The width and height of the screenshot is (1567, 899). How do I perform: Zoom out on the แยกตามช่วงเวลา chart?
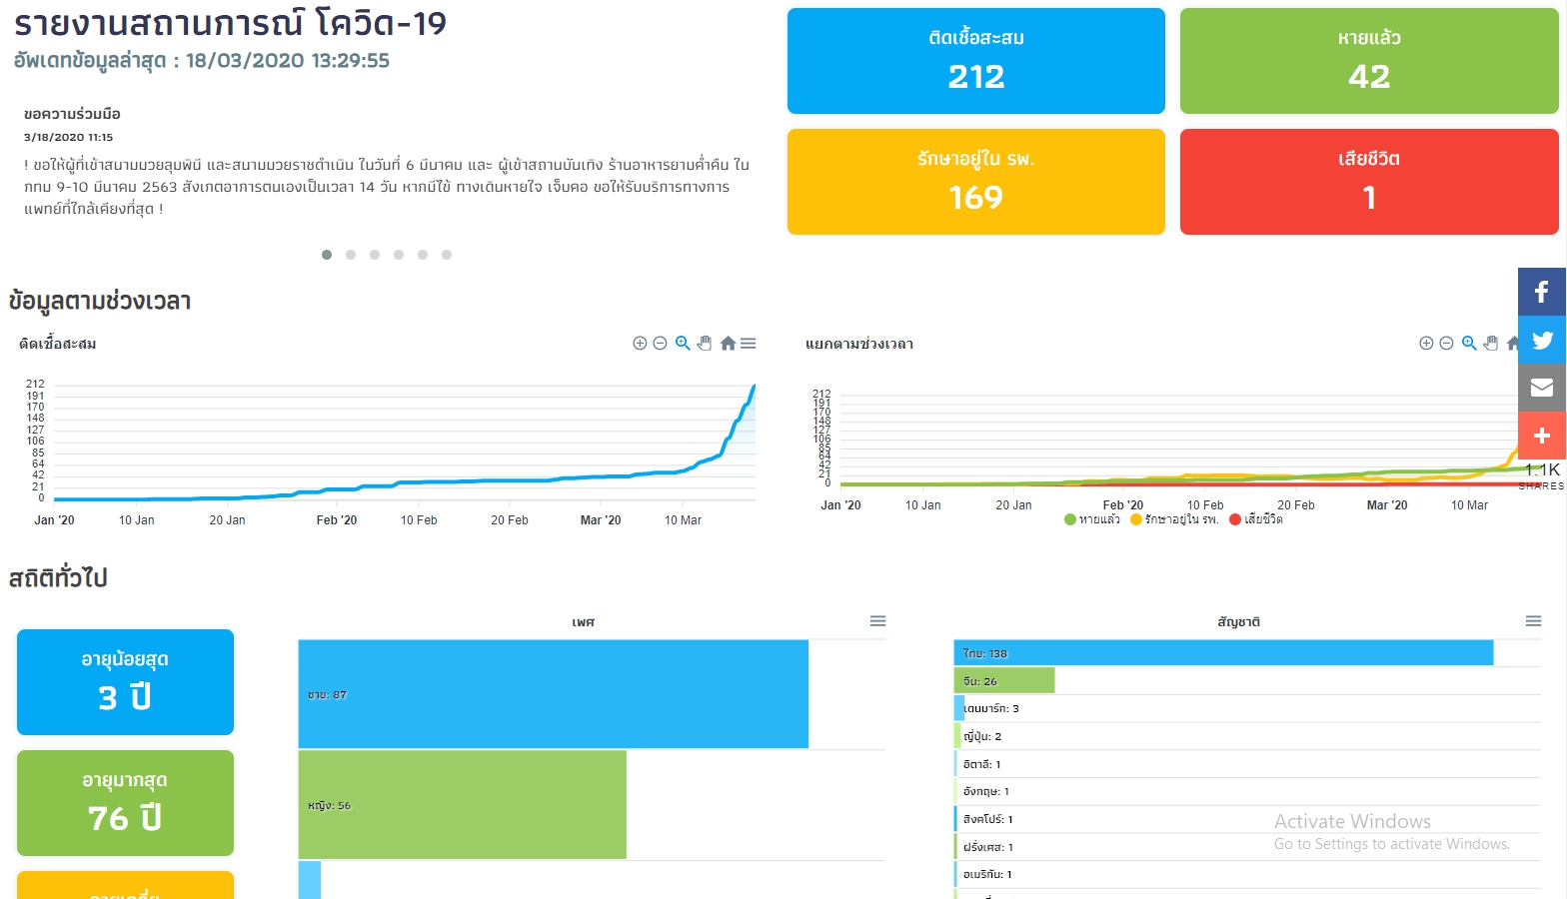1446,344
